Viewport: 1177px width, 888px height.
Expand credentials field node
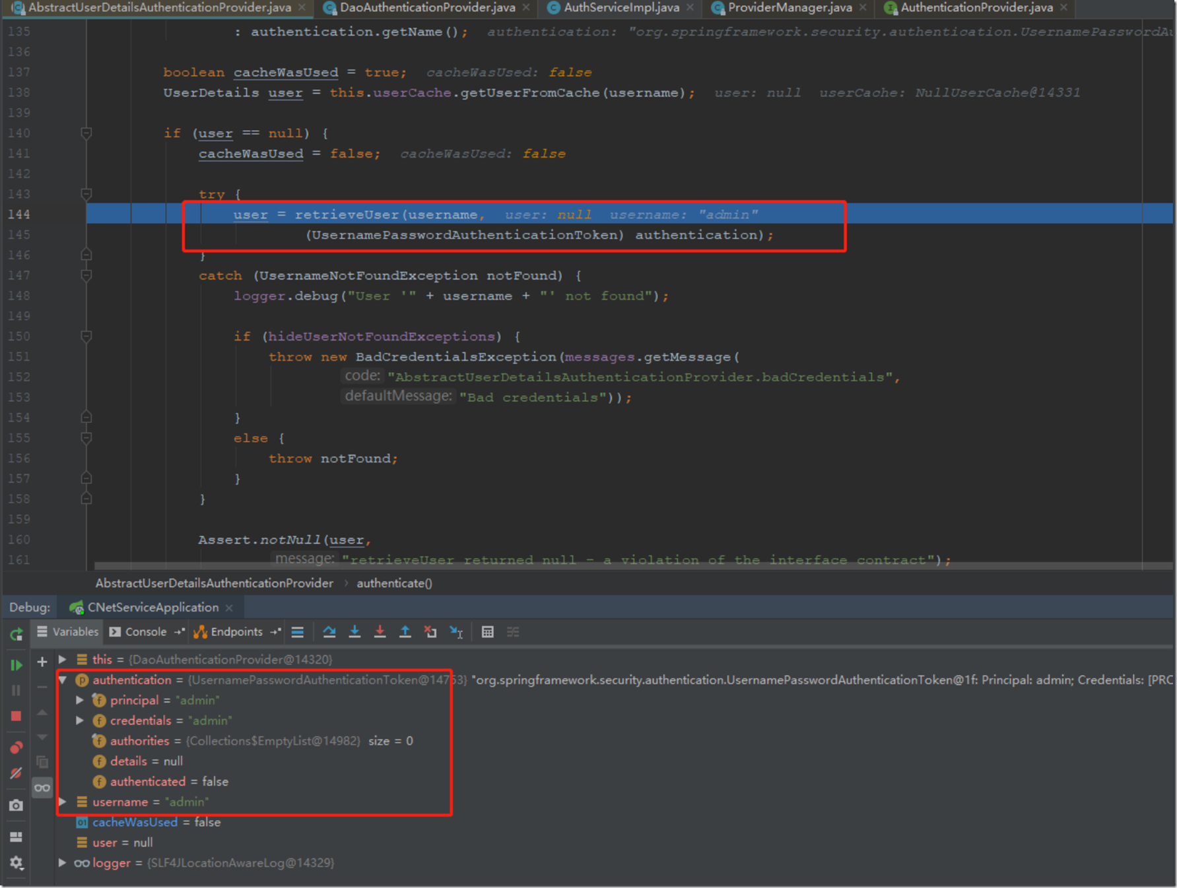79,720
